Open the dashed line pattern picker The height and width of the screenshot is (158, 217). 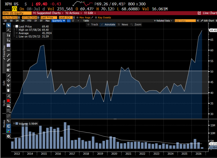(x=8, y=111)
